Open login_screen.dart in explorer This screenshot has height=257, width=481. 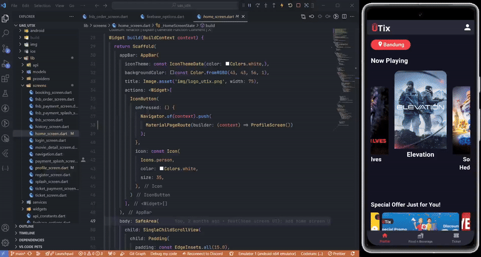[50, 140]
